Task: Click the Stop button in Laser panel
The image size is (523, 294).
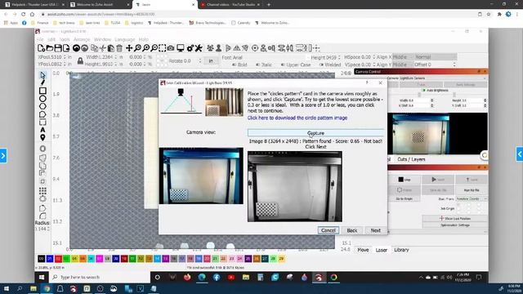Action: pyautogui.click(x=405, y=180)
